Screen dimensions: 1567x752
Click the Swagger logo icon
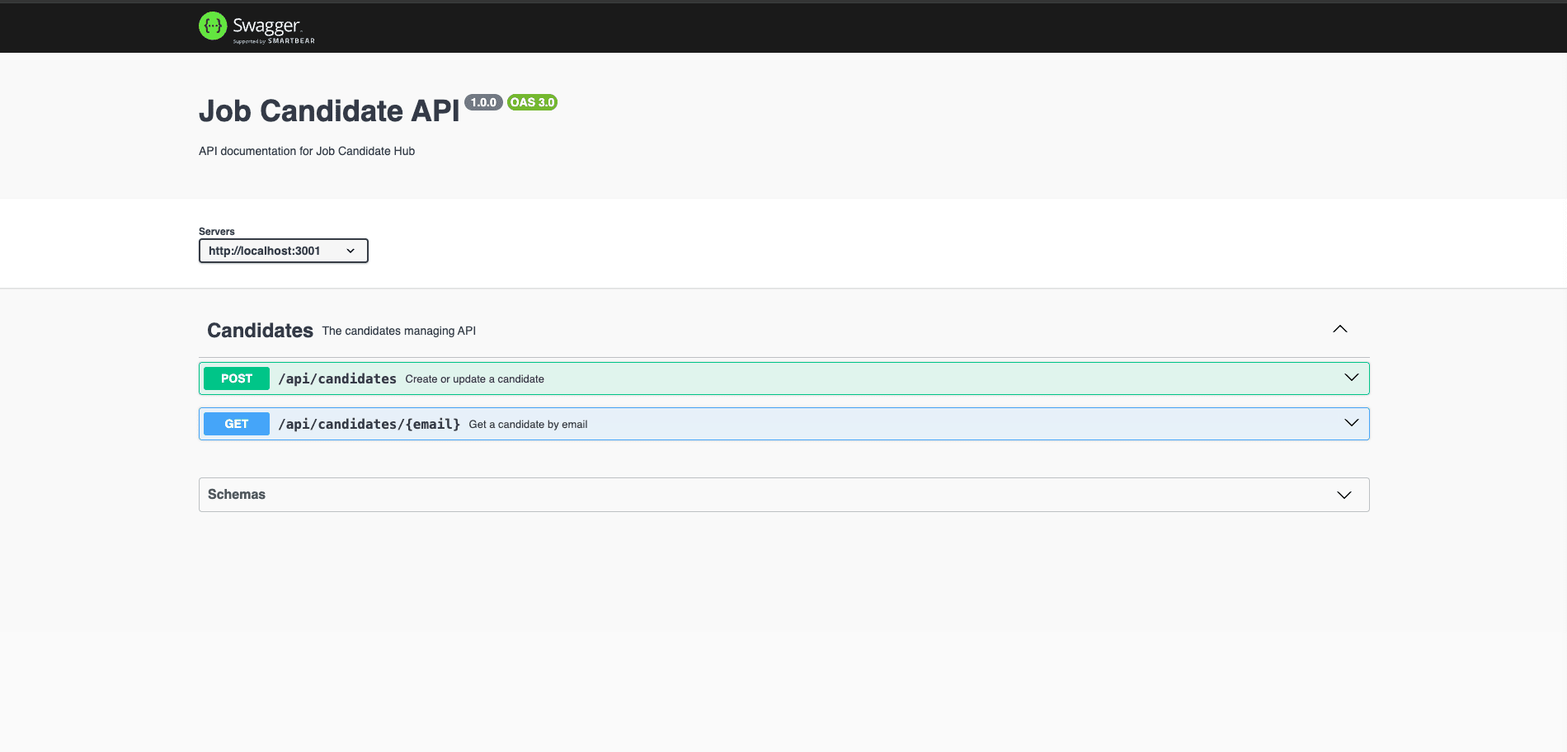(x=213, y=26)
